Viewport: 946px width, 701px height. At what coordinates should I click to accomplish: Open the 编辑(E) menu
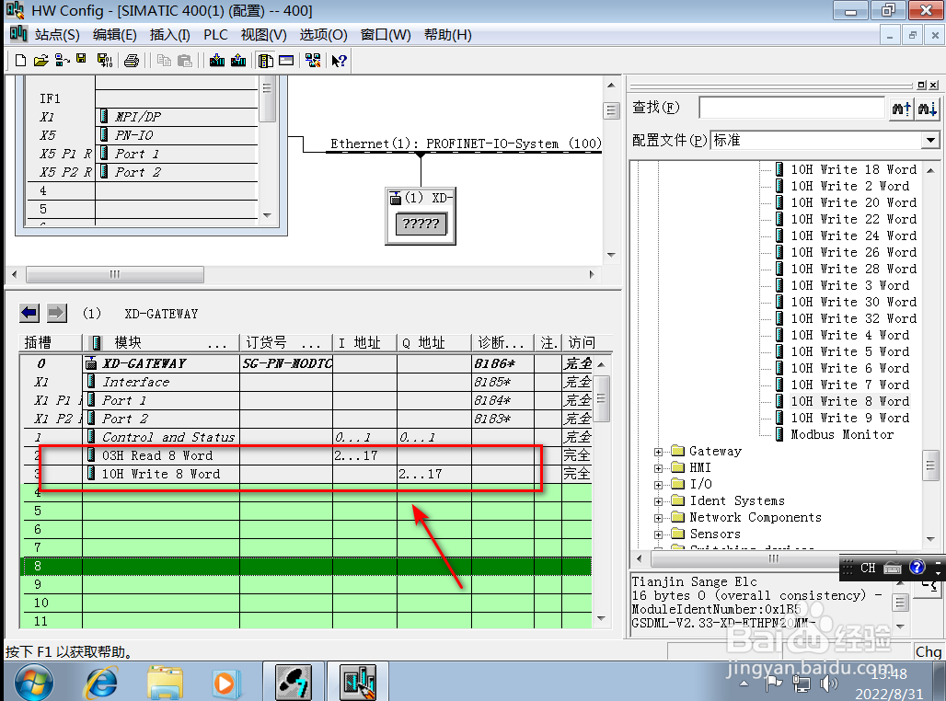click(x=115, y=35)
